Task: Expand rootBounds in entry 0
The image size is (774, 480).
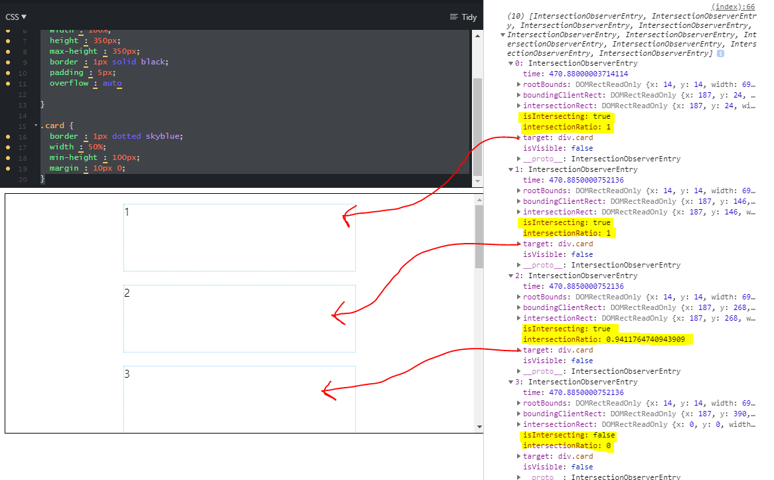Action: pyautogui.click(x=519, y=84)
